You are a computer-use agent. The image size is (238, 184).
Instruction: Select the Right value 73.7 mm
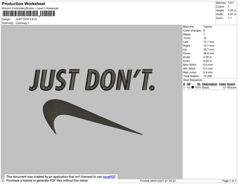click(209, 46)
